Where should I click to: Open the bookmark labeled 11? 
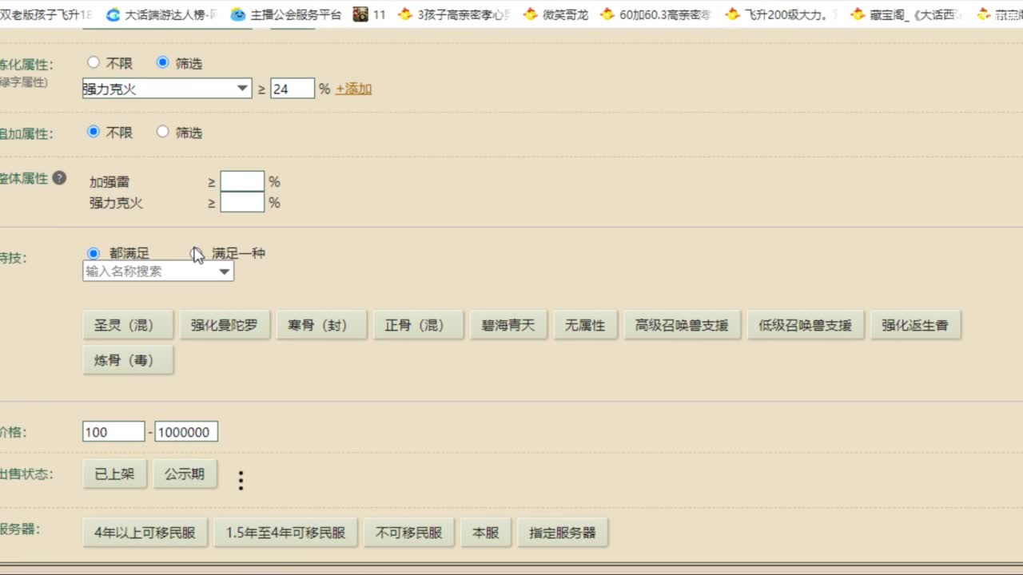point(369,14)
